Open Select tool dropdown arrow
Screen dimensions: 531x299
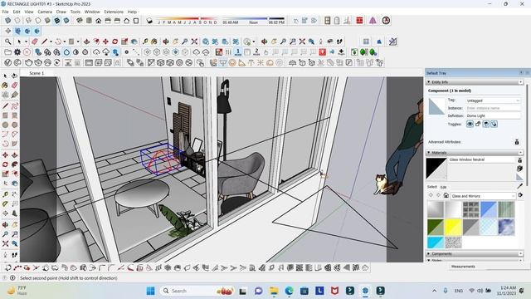click(26, 42)
